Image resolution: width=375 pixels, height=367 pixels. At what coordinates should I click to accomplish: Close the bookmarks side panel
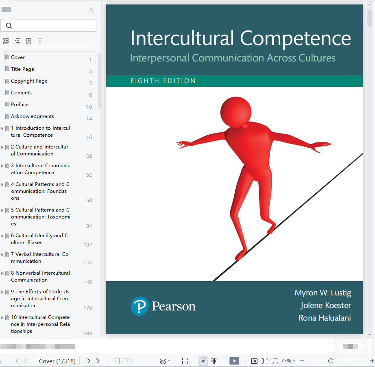pyautogui.click(x=92, y=10)
